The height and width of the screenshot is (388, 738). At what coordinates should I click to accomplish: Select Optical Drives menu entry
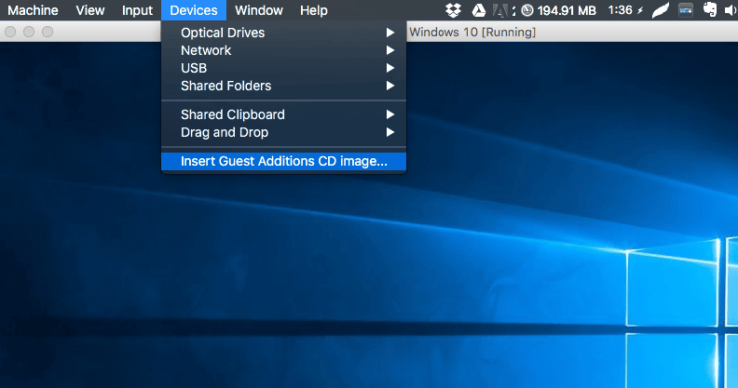tap(284, 33)
